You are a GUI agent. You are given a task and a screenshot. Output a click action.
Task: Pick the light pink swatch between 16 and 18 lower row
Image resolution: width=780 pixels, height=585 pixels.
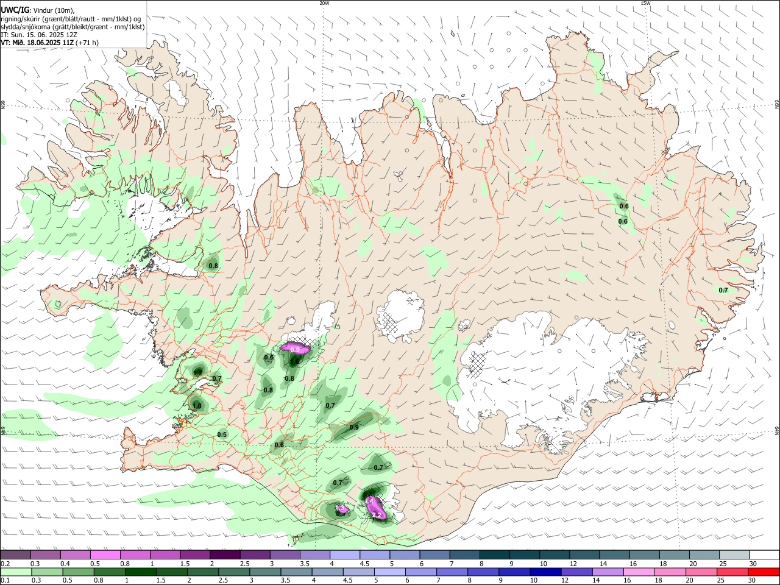tap(639, 572)
